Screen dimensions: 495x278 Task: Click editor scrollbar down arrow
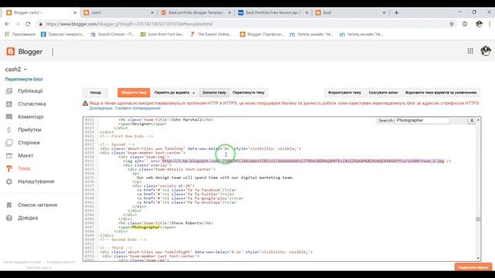pyautogui.click(x=478, y=258)
